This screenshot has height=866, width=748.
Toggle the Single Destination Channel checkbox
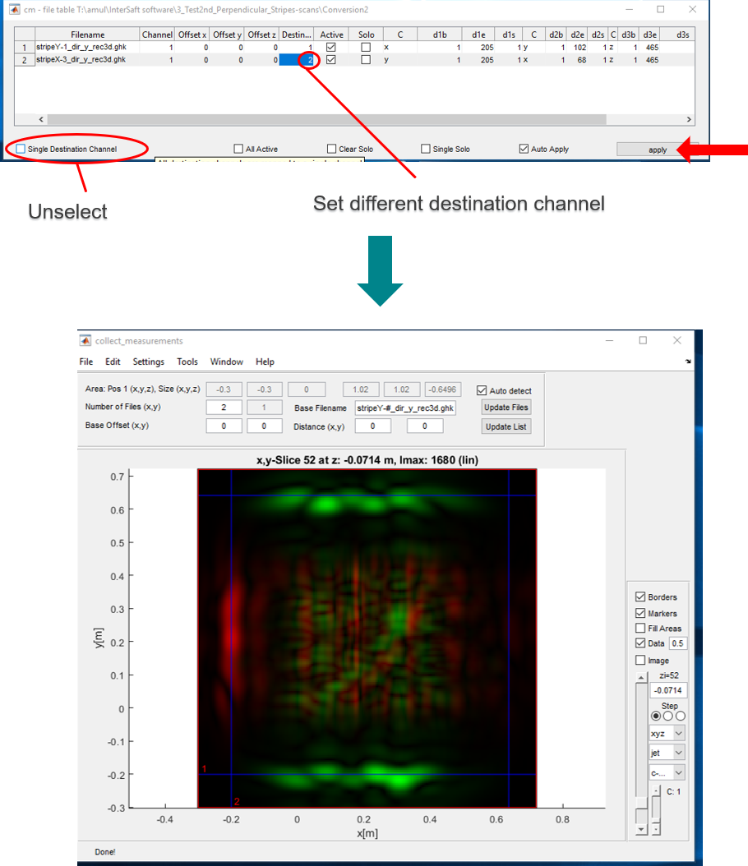click(x=21, y=149)
